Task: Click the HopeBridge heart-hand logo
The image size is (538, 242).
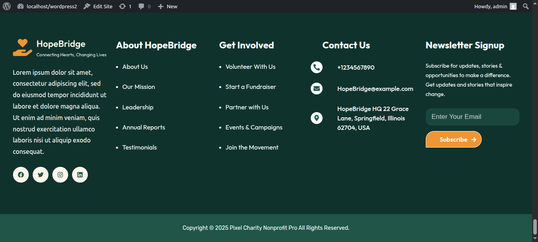Action: 22,48
